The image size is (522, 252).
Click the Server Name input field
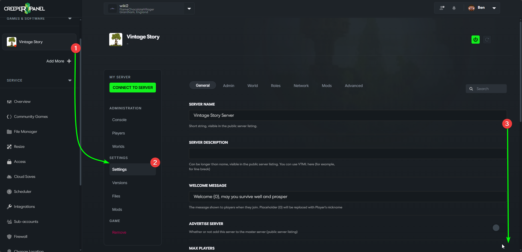348,115
